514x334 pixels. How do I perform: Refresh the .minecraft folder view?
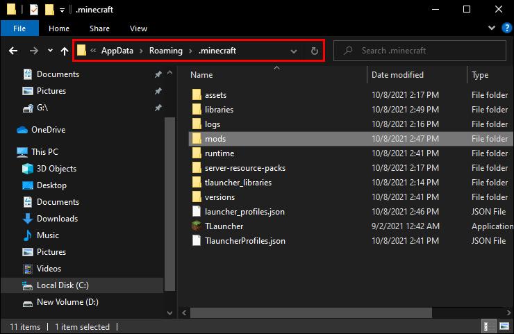click(315, 51)
